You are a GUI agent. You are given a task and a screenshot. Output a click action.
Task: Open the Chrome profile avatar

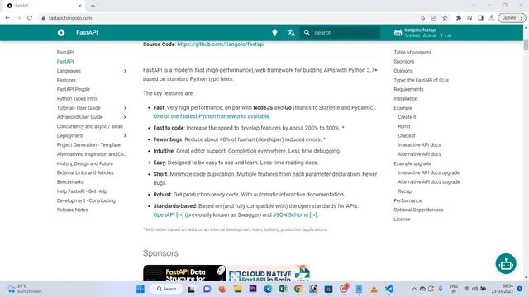click(492, 18)
